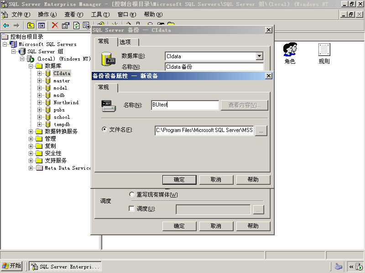Select the msdb database icon
Viewport: 365px width, 273px height.
click(x=48, y=95)
